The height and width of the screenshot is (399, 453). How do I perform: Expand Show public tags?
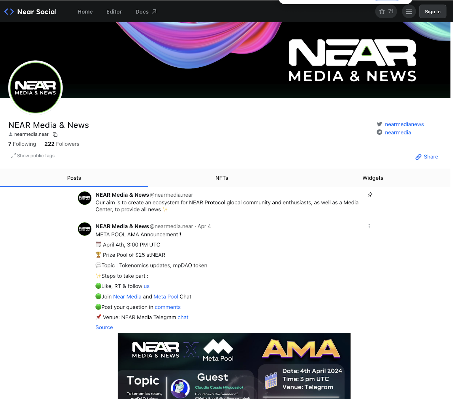[x=33, y=156]
